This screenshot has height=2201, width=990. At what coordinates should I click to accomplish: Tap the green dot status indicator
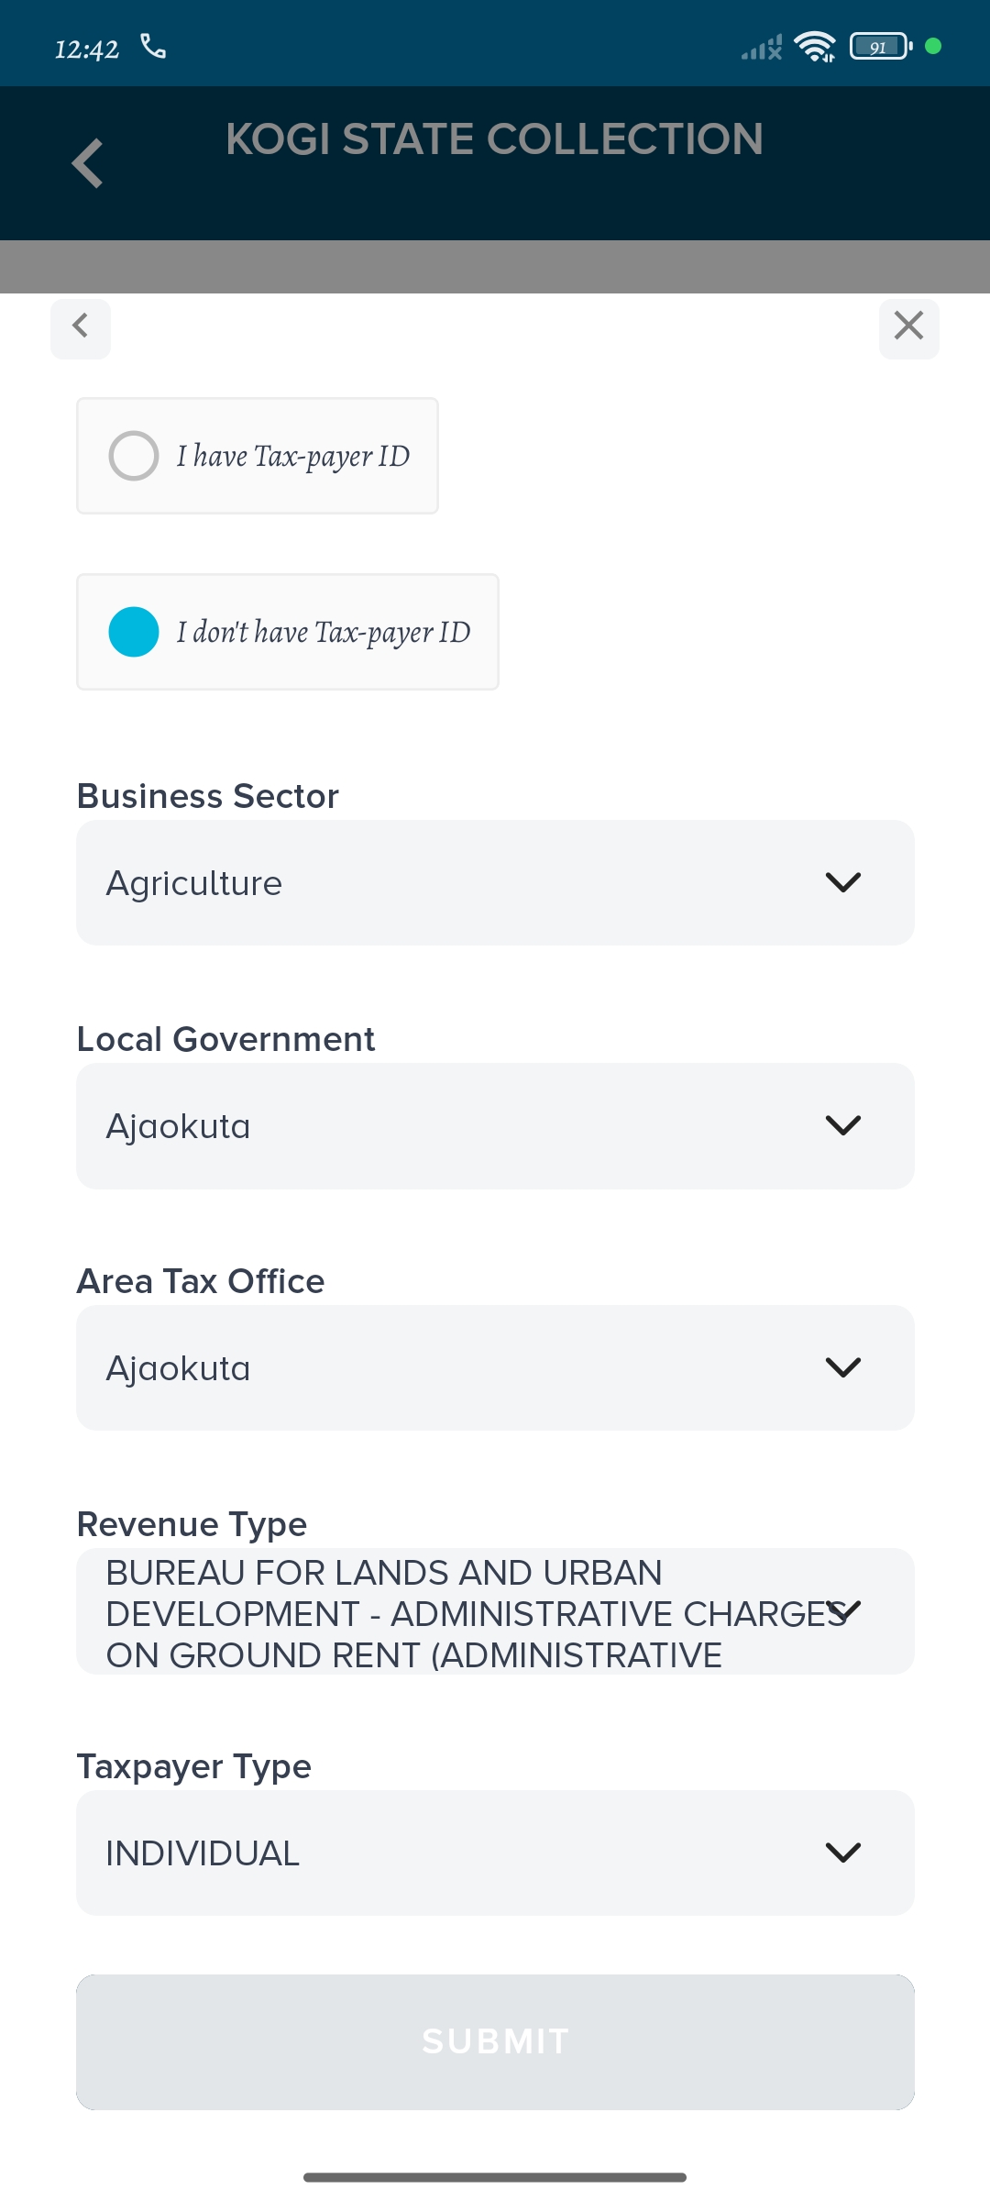933,46
